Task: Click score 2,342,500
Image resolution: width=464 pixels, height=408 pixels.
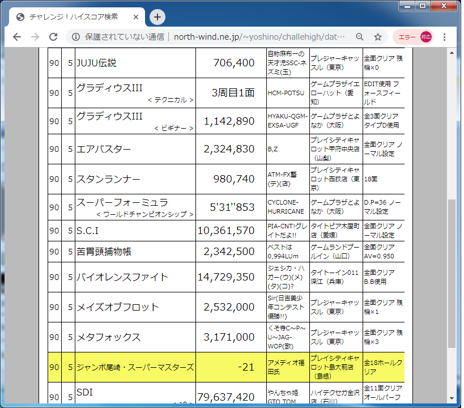Action: (229, 252)
